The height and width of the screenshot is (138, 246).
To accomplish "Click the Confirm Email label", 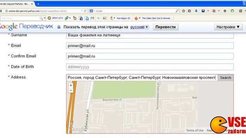I will [x=23, y=56].
